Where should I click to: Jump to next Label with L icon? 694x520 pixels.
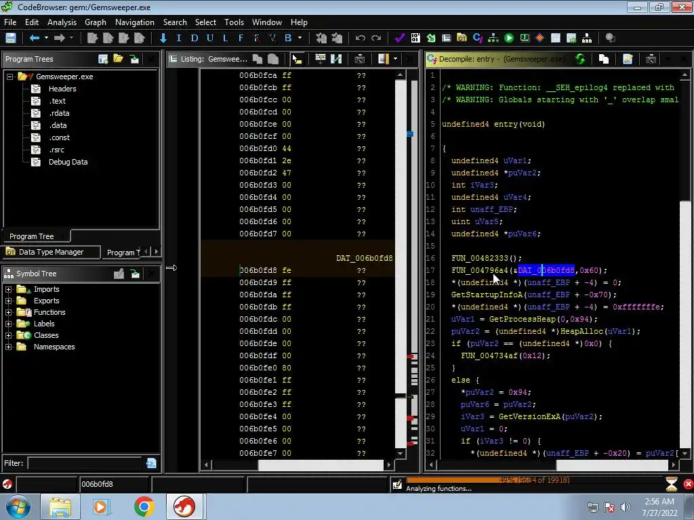tap(225, 38)
